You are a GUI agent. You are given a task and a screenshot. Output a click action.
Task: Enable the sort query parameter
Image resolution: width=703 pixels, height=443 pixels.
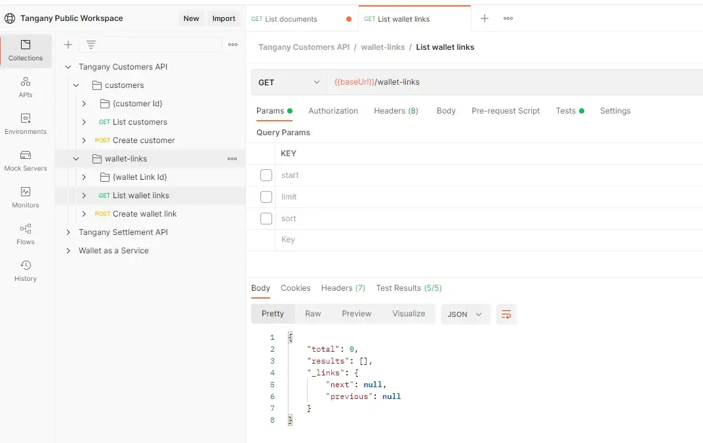266,219
